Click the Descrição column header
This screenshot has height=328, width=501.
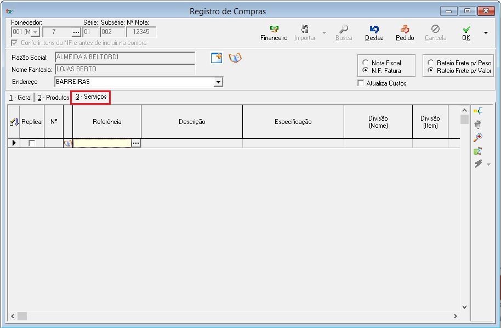[x=192, y=122]
